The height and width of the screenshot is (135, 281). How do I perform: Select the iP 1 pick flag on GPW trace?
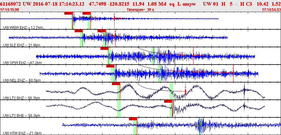(x=105, y=48)
